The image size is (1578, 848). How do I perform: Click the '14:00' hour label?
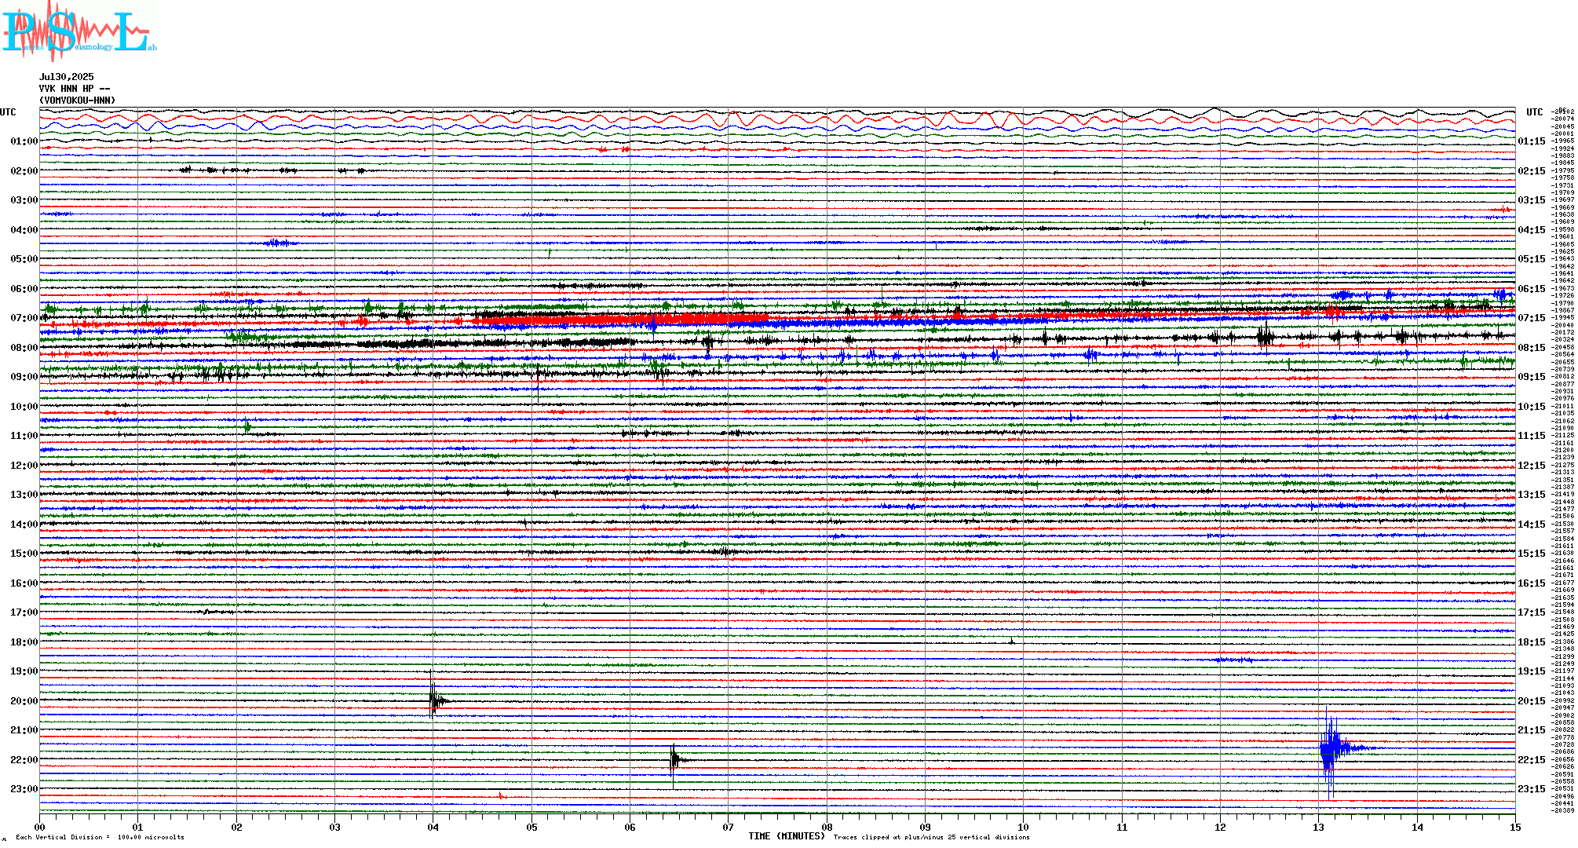click(x=24, y=525)
